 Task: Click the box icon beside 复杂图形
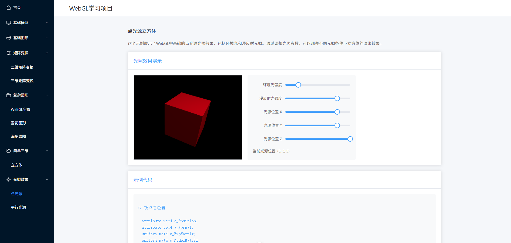[x=9, y=95]
